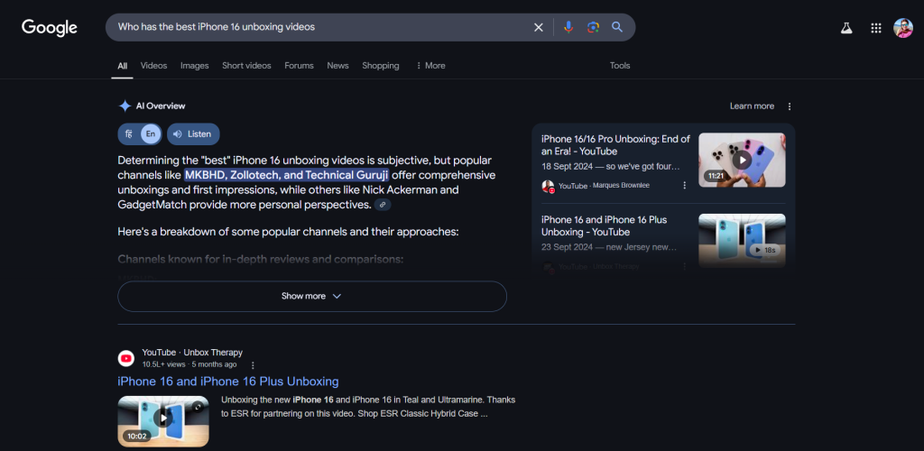Expand the More search filters menu

click(430, 66)
